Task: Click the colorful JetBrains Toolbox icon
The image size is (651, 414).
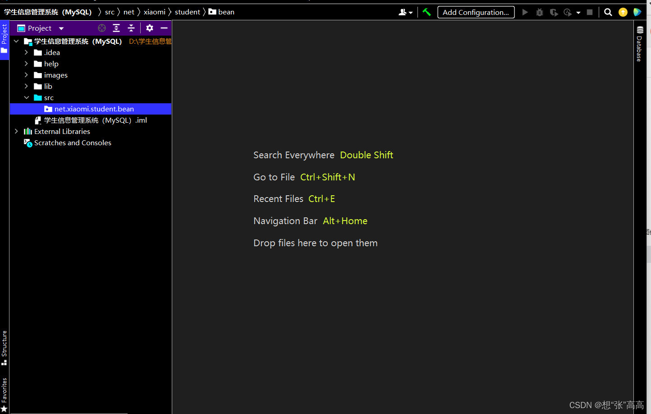Action: pyautogui.click(x=637, y=12)
